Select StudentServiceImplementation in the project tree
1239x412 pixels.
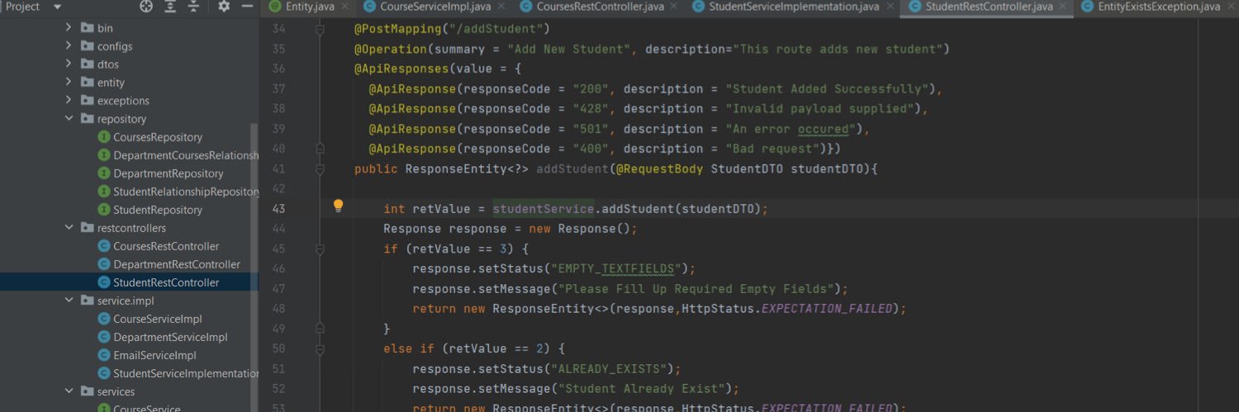point(178,373)
